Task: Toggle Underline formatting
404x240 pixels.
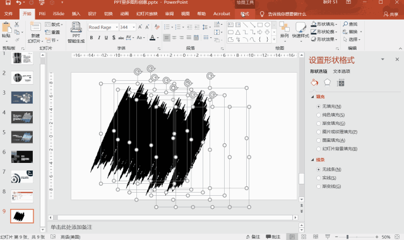Action: [106, 38]
